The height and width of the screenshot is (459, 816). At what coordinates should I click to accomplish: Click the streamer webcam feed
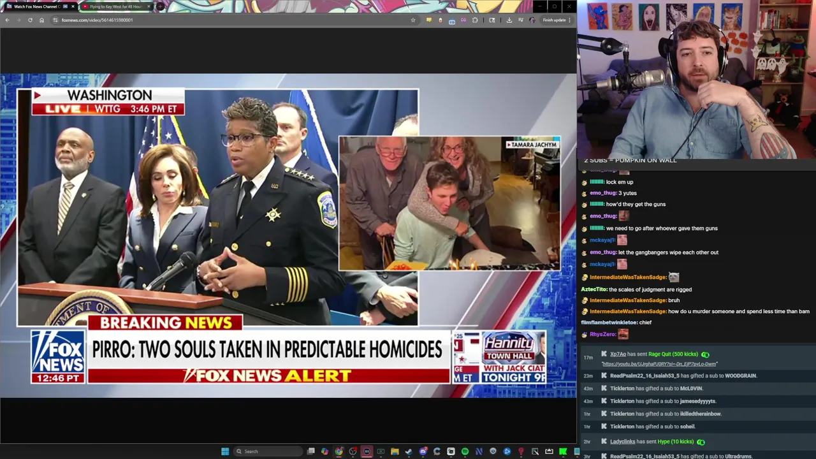coord(696,79)
